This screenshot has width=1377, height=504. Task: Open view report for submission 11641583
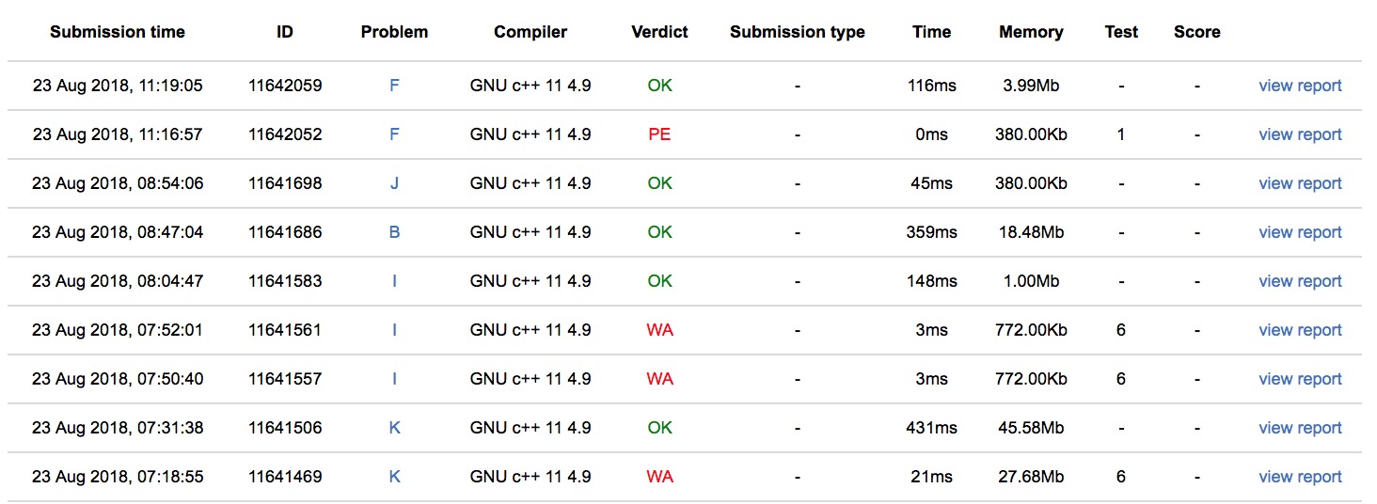1300,281
